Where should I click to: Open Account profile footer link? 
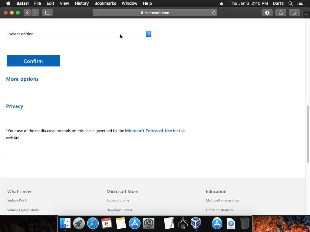(x=118, y=200)
